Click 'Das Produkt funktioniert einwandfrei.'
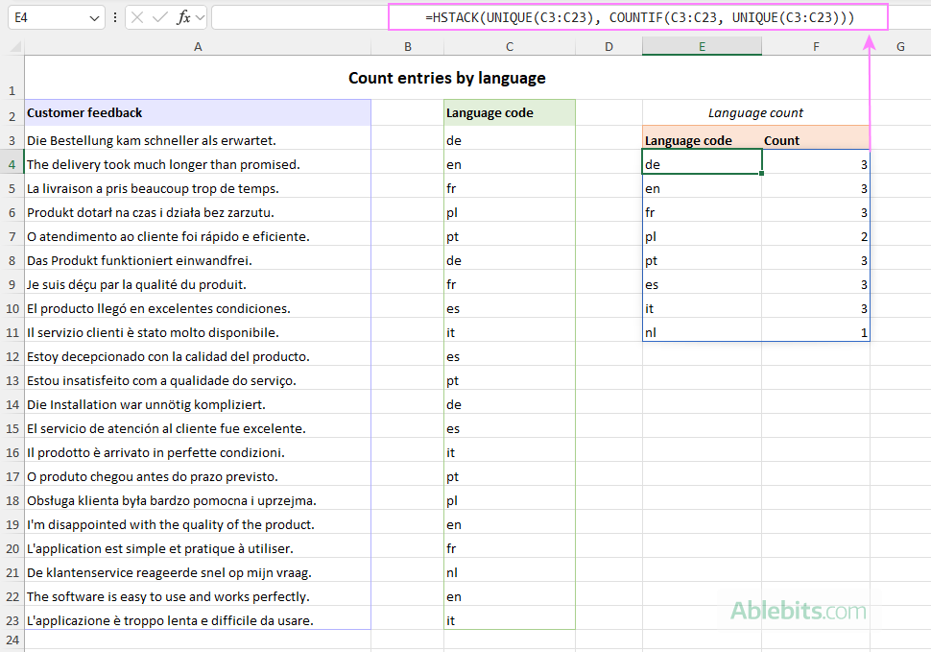The height and width of the screenshot is (652, 931). point(139,260)
